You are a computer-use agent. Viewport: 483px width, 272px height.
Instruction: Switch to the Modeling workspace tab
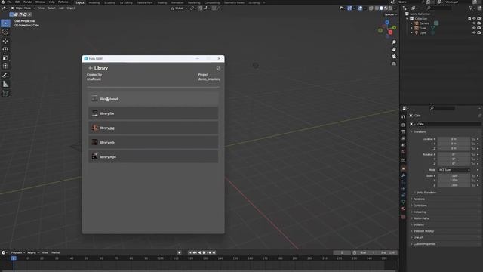(94, 2)
